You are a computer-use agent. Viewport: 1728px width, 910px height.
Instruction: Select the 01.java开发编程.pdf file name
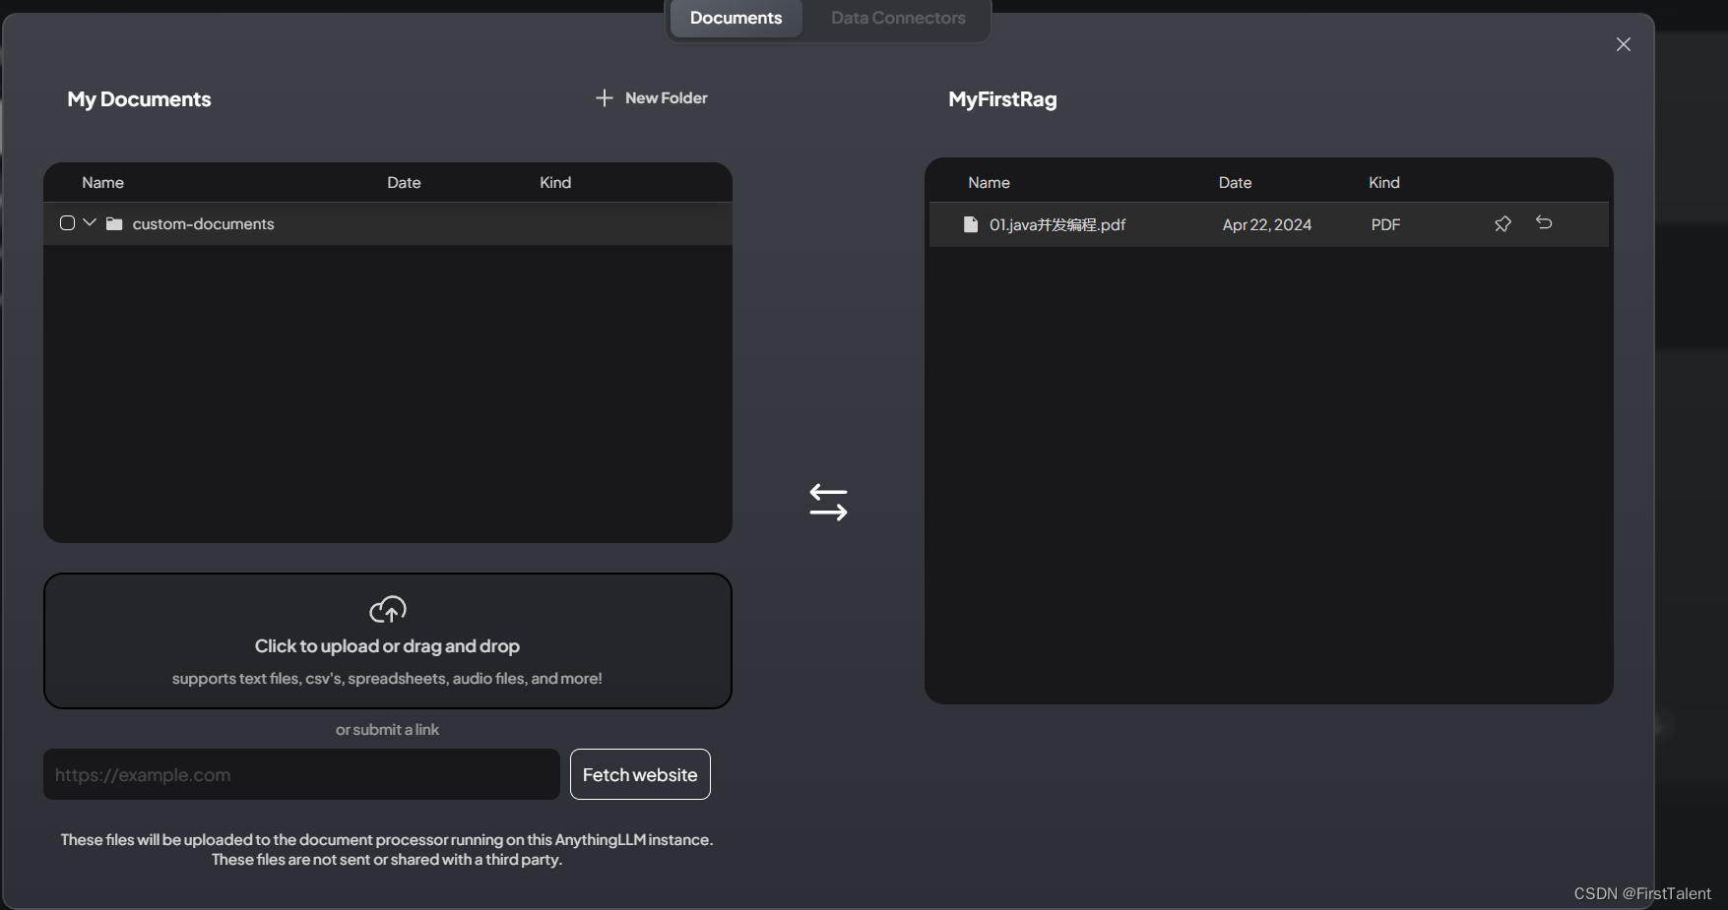[1057, 224]
